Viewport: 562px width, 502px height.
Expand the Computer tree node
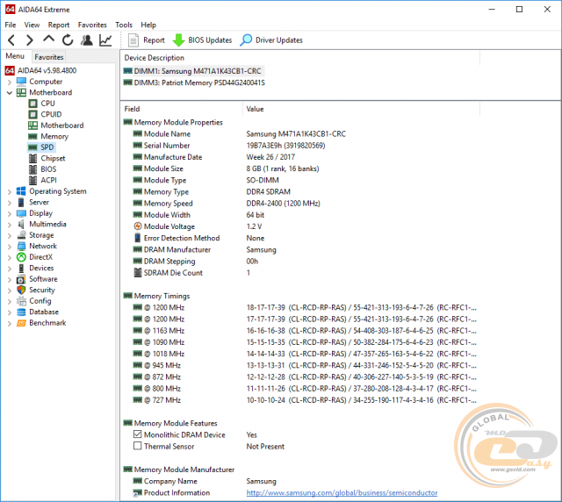10,82
